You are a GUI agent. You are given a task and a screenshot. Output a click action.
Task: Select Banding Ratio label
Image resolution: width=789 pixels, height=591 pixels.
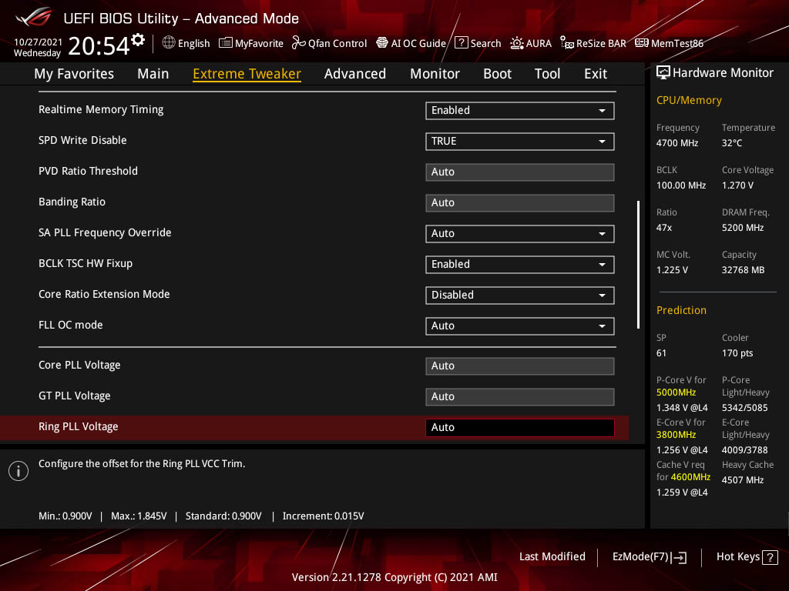click(72, 202)
